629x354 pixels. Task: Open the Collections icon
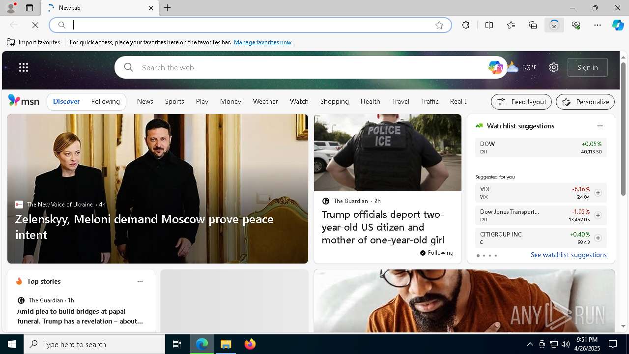point(533,25)
